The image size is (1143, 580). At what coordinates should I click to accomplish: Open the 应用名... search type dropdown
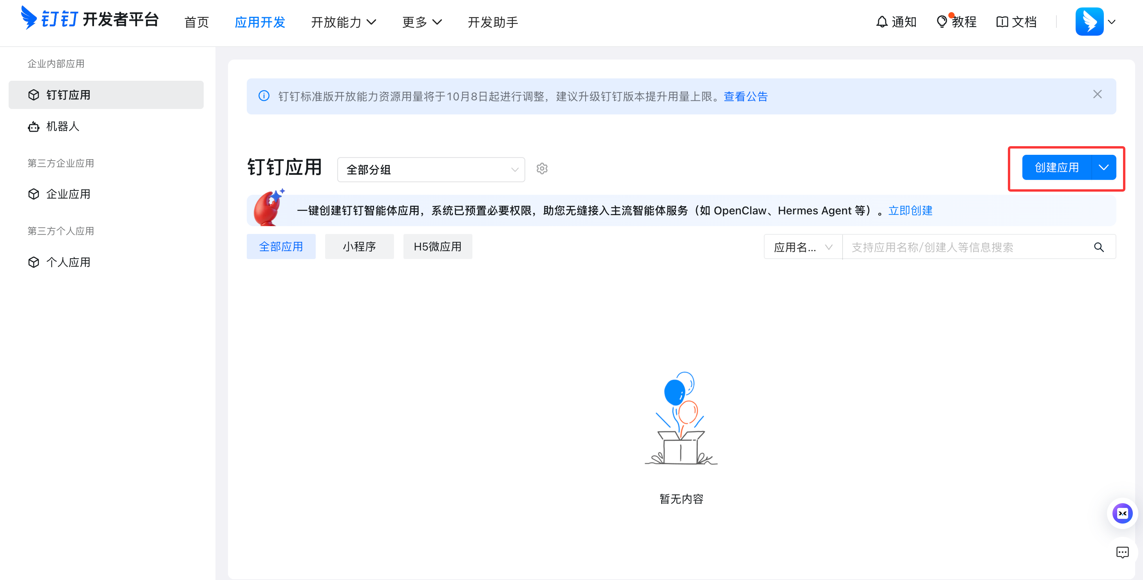(x=803, y=247)
